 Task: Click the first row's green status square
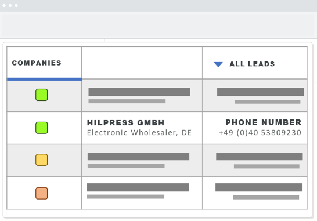[x=42, y=95]
